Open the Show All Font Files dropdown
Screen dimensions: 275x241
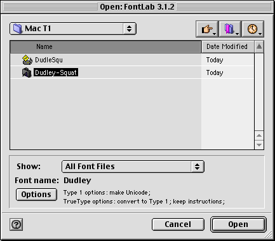click(x=133, y=167)
